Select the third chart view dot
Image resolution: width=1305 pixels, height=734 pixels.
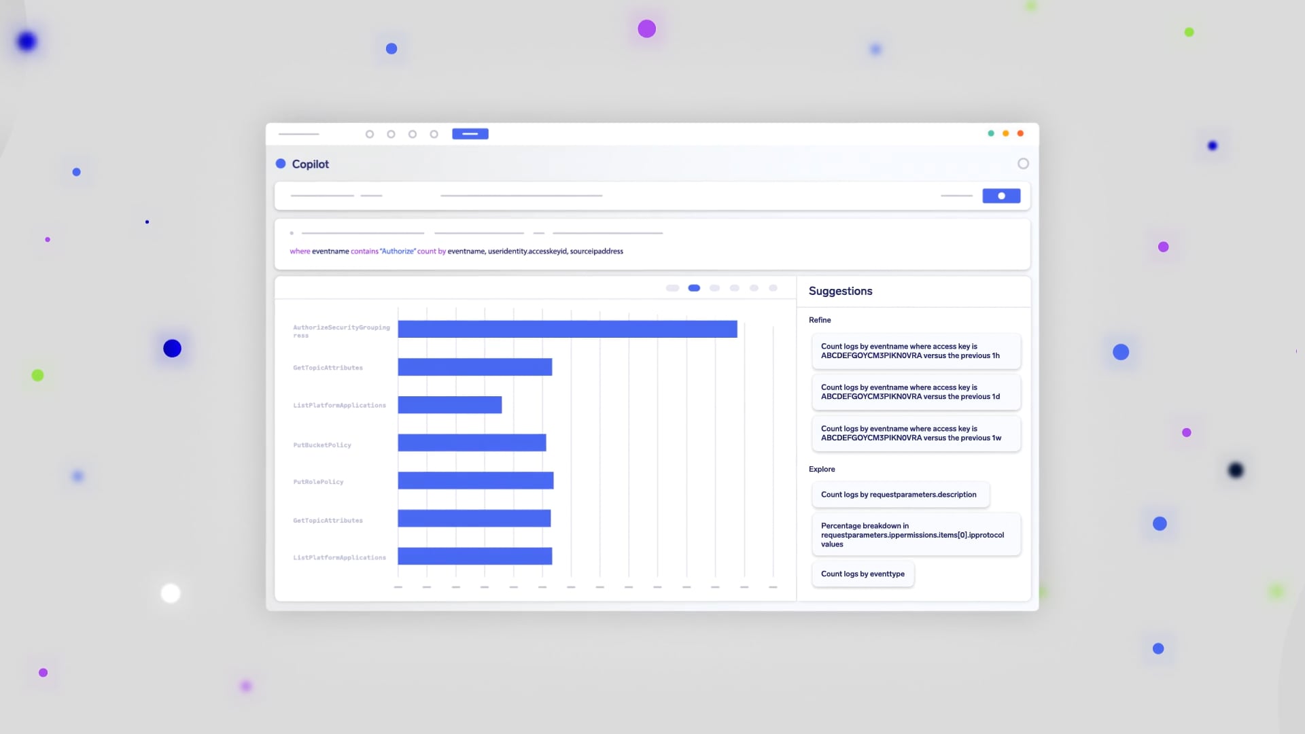[x=714, y=288]
